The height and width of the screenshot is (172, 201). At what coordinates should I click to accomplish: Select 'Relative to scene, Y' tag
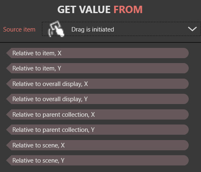pyautogui.click(x=98, y=161)
